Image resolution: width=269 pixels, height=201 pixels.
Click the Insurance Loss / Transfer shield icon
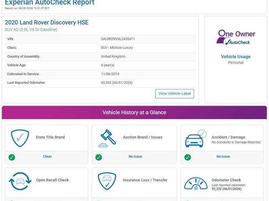(x=107, y=181)
